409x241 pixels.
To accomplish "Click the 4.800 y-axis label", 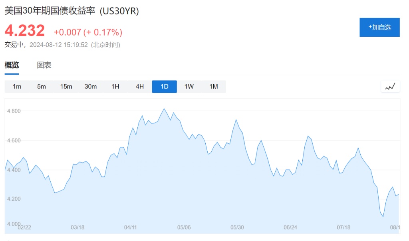I will pyautogui.click(x=15, y=111).
